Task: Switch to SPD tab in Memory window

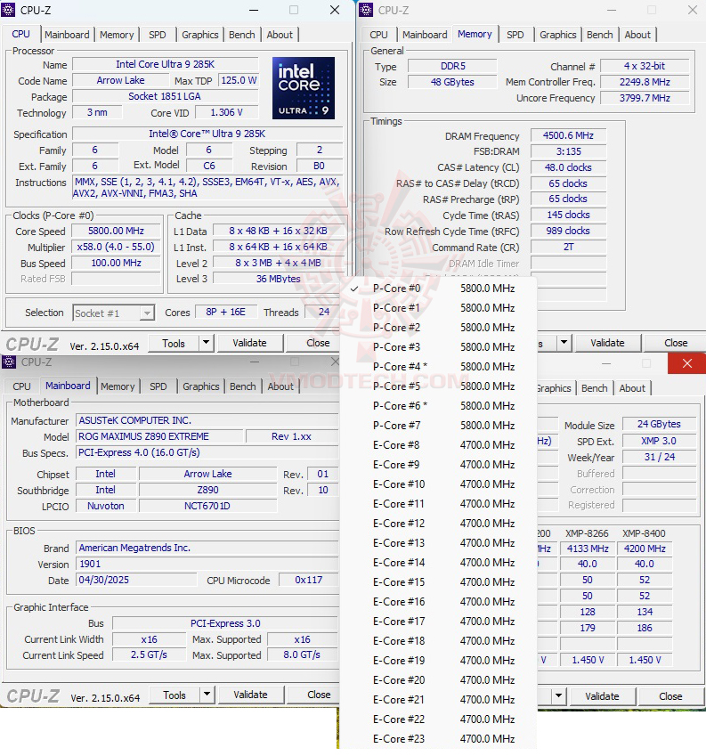Action: click(515, 35)
